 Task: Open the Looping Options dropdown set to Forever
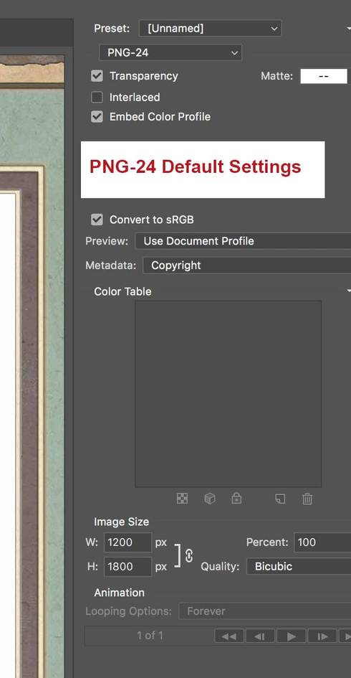pyautogui.click(x=265, y=611)
